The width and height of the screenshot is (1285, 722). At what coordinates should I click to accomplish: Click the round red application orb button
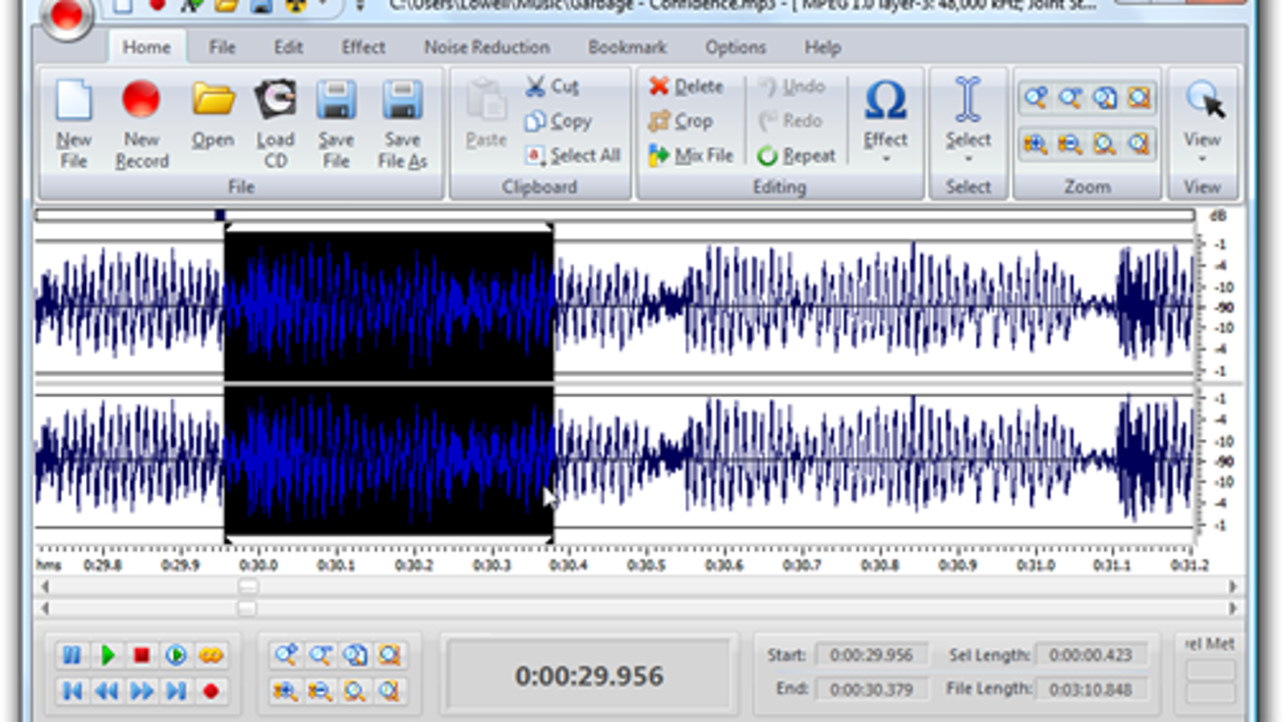pyautogui.click(x=66, y=16)
